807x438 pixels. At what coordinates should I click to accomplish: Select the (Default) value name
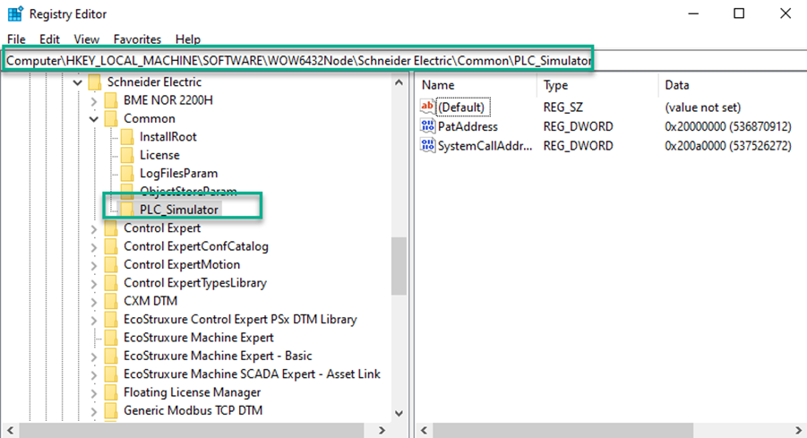461,107
